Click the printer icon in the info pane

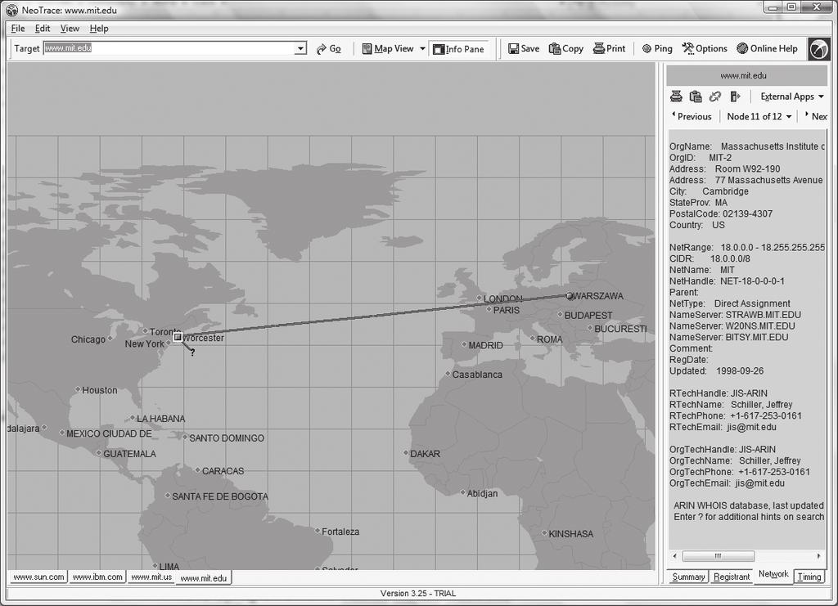click(676, 97)
